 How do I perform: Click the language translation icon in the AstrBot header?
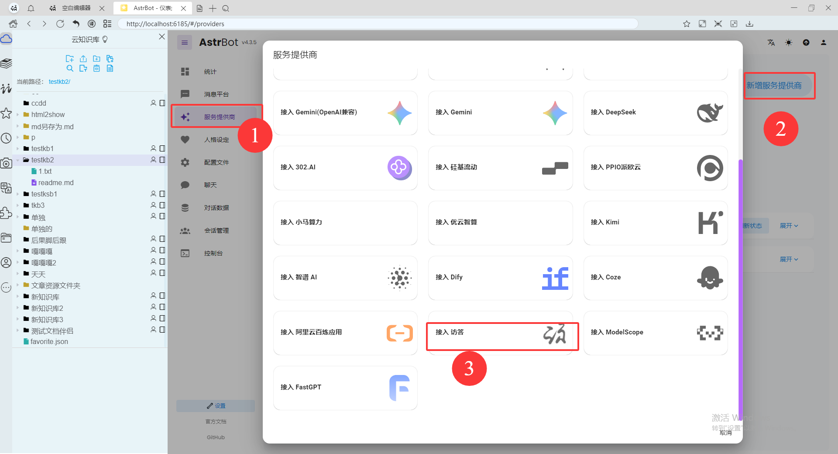pos(771,42)
